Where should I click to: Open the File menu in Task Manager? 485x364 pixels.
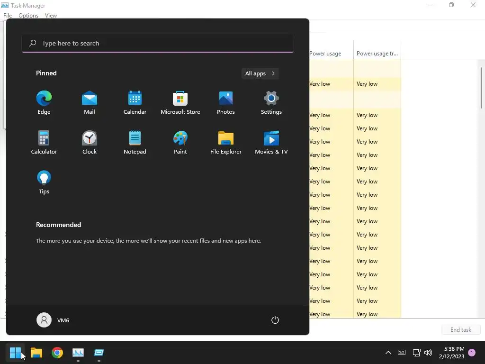(8, 16)
